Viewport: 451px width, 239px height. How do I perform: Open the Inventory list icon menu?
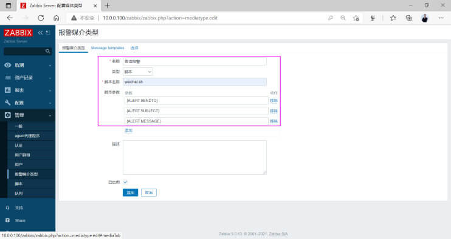point(8,78)
